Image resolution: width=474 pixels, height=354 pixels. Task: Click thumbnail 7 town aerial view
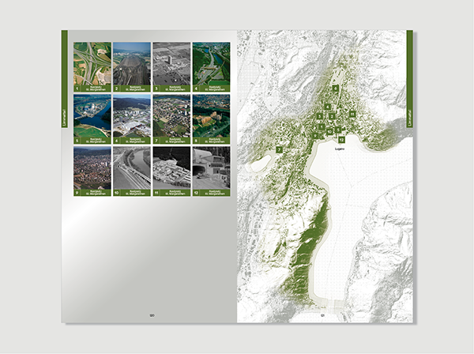pos(171,114)
